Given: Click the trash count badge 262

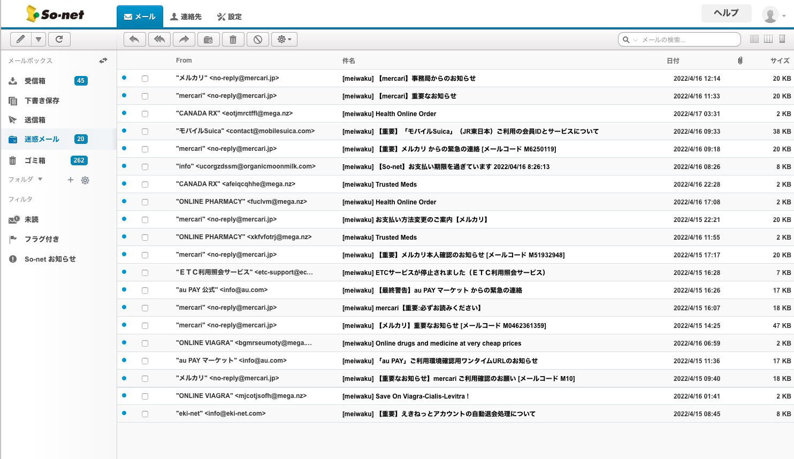Looking at the screenshot, I should pyautogui.click(x=79, y=160).
